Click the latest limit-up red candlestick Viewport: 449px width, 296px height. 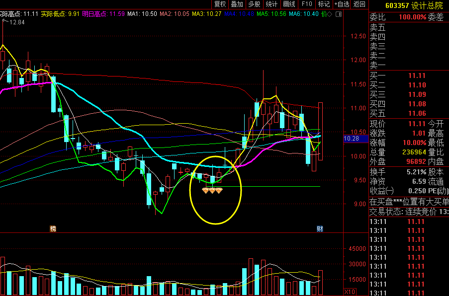320,131
